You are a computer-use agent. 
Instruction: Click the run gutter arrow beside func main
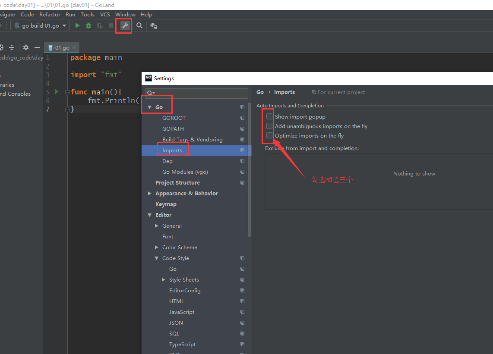click(x=56, y=92)
